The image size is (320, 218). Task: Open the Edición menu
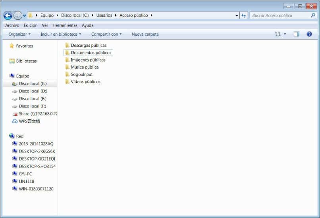(31, 25)
